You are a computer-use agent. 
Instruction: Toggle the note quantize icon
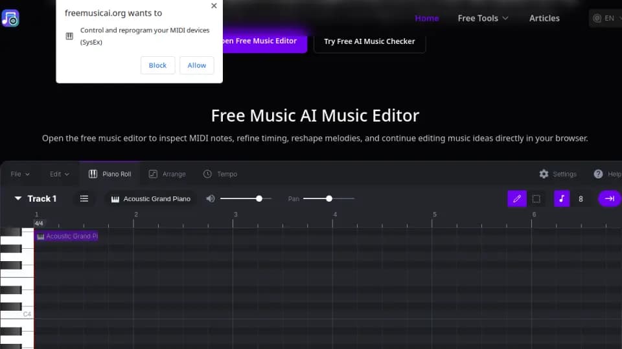(x=562, y=198)
